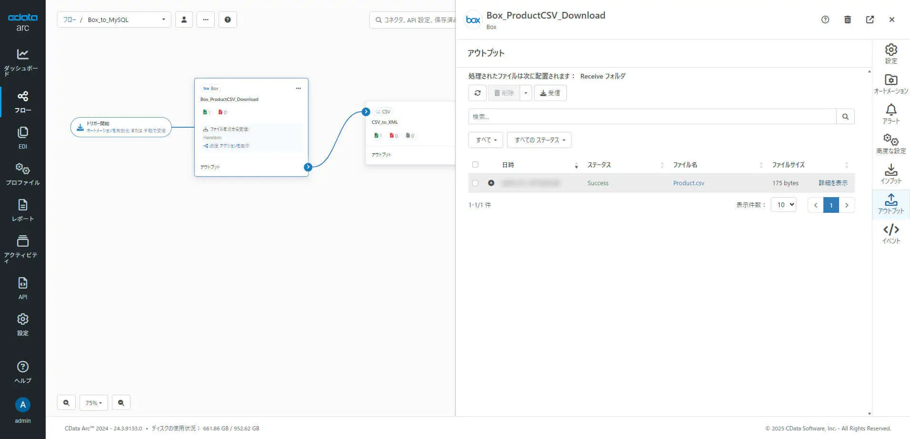
Task: Check the Product.csv row checkbox
Action: coord(475,183)
